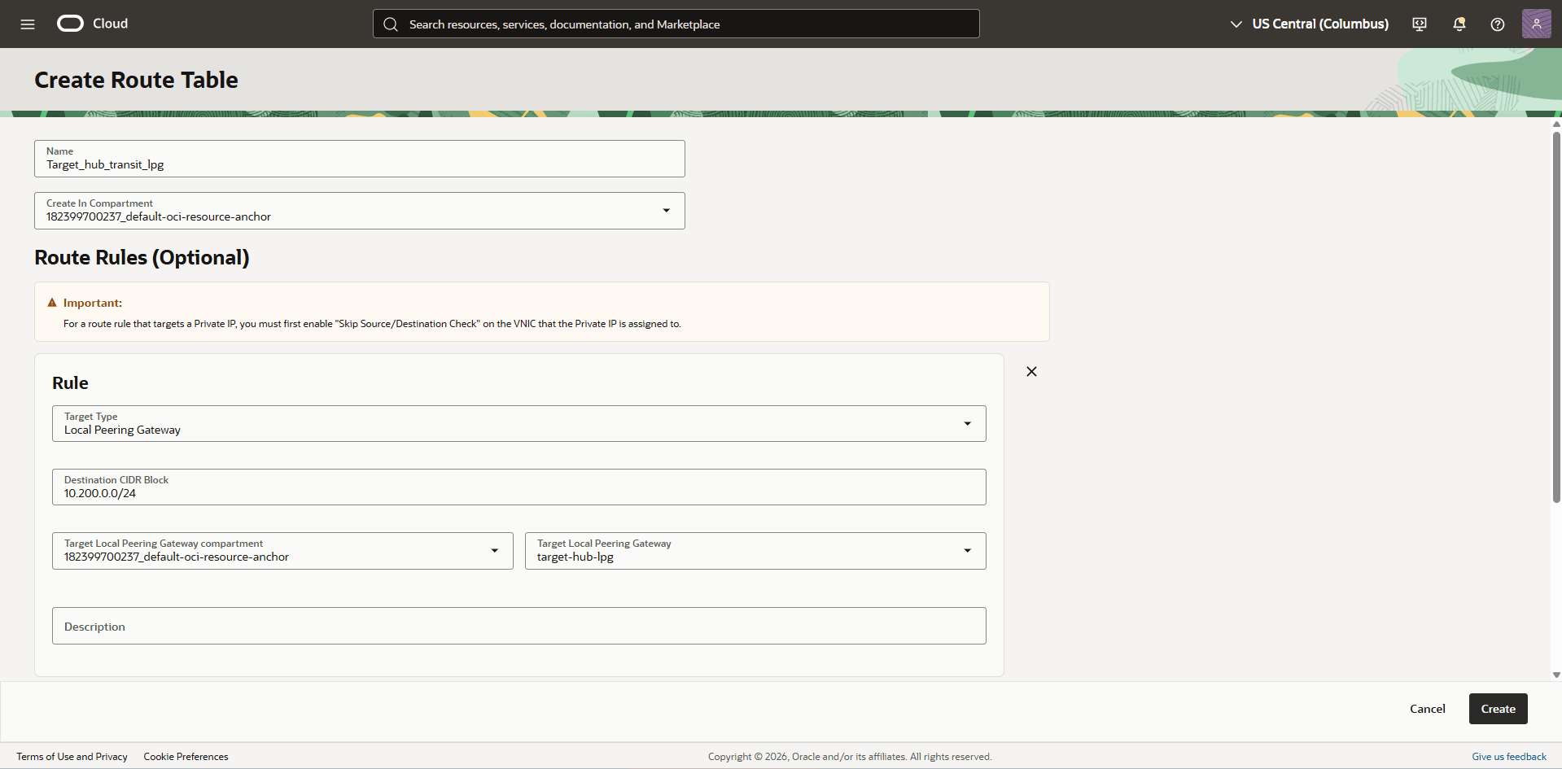Click the Description input field
Image resolution: width=1562 pixels, height=769 pixels.
(519, 626)
